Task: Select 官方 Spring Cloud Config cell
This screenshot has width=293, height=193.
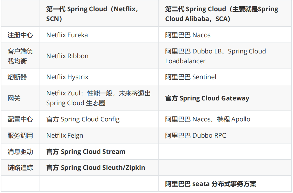Action: pos(99,119)
